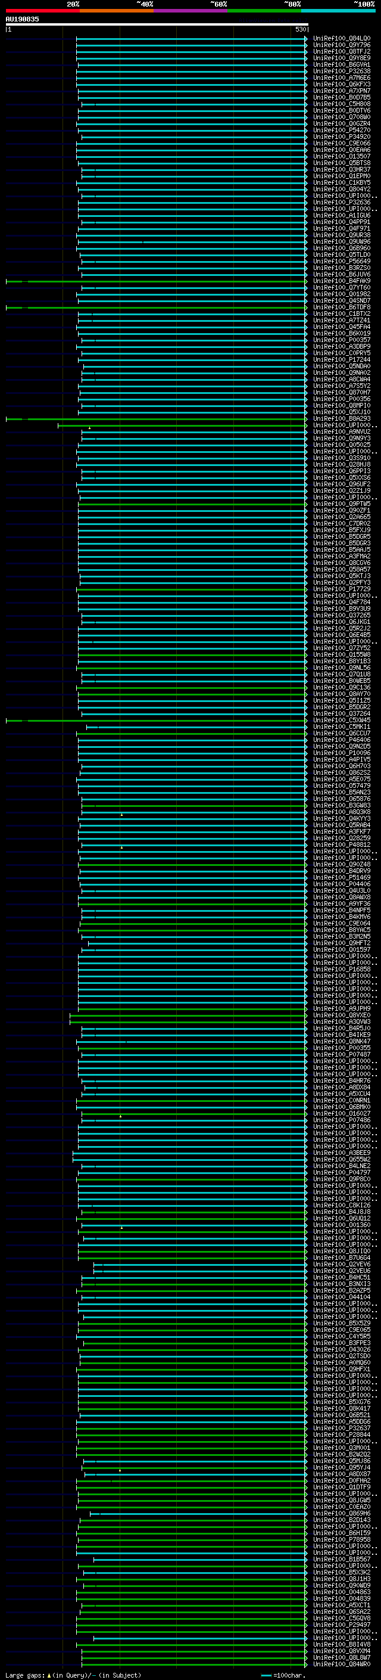Select label UniRef100_P28844
This screenshot has width=381, height=1680.
pyautogui.click(x=342, y=1434)
